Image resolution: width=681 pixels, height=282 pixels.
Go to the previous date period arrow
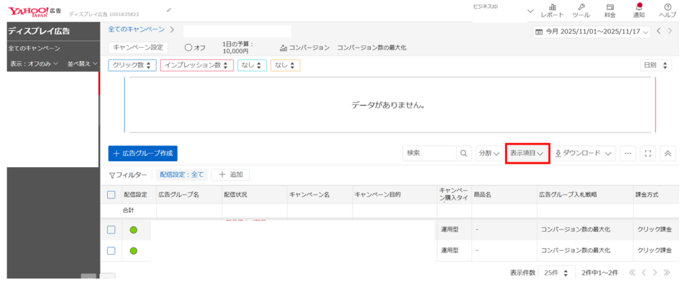[x=659, y=31]
